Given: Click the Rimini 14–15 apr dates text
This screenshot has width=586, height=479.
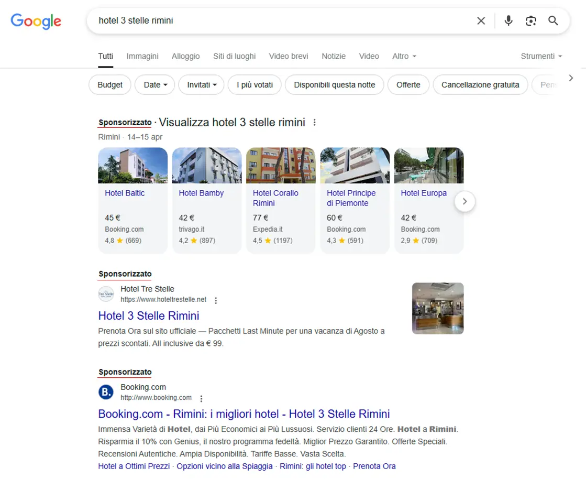Looking at the screenshot, I should coord(130,137).
